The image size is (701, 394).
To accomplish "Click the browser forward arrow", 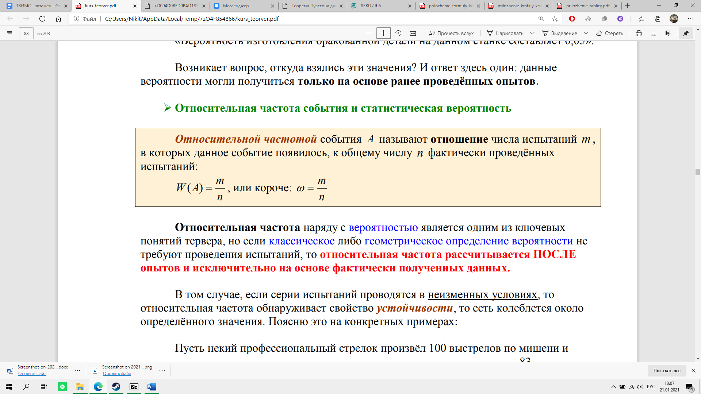I will click(26, 19).
